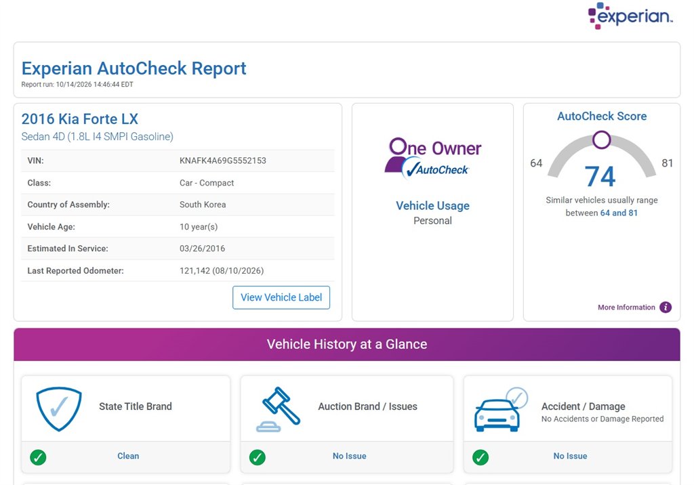Click the Estimated In Service date 03/26/2016
The height and width of the screenshot is (485, 694).
point(202,249)
